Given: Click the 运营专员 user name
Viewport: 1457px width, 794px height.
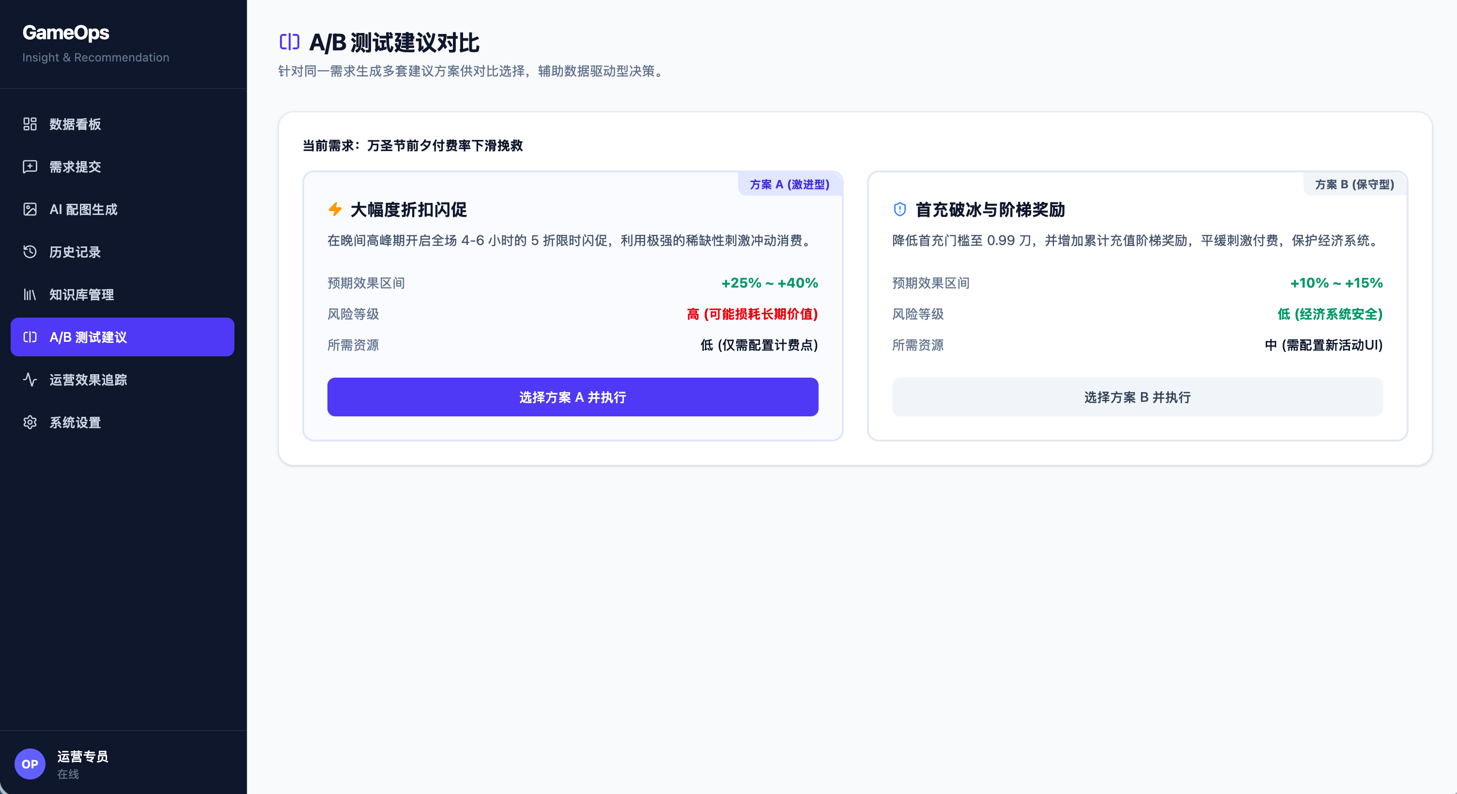Looking at the screenshot, I should tap(82, 756).
